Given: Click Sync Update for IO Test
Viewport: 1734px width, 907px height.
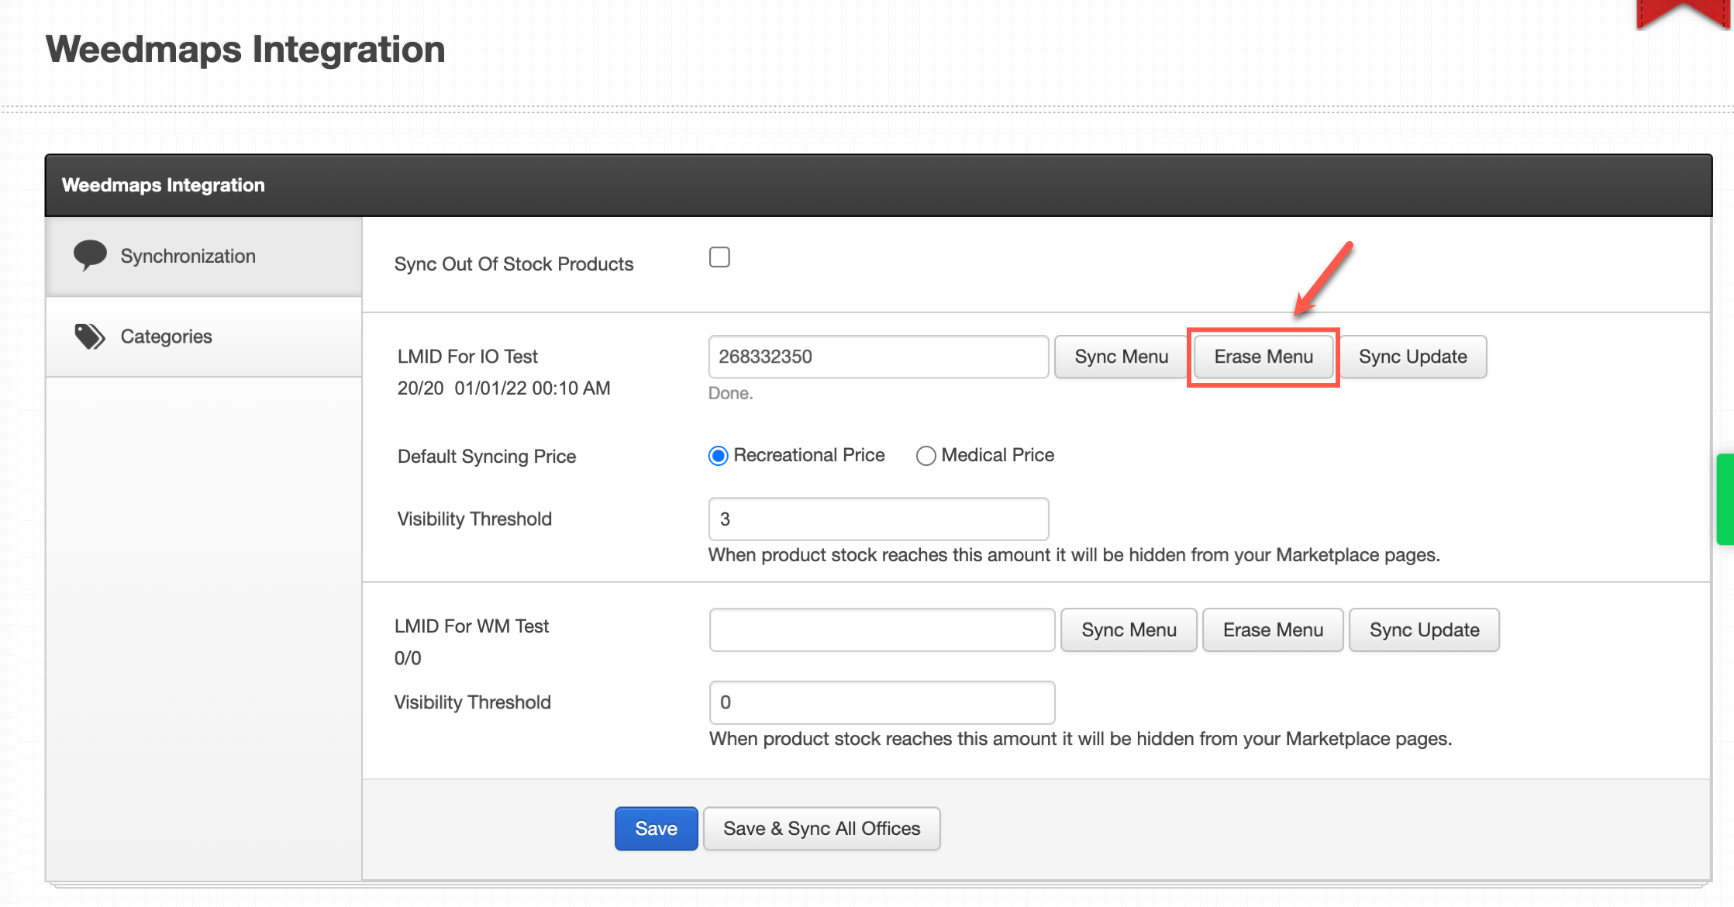Looking at the screenshot, I should (x=1412, y=357).
